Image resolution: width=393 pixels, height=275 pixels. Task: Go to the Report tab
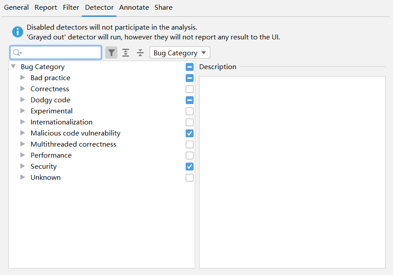pyautogui.click(x=46, y=8)
